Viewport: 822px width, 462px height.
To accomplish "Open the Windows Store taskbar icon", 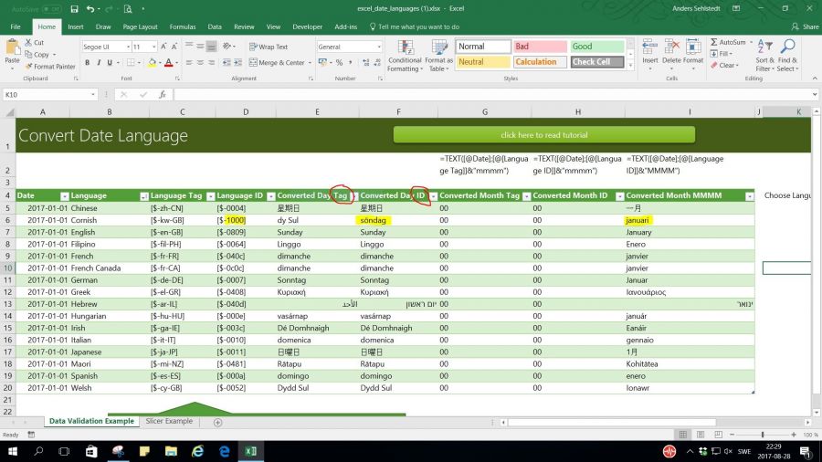I will point(91,451).
